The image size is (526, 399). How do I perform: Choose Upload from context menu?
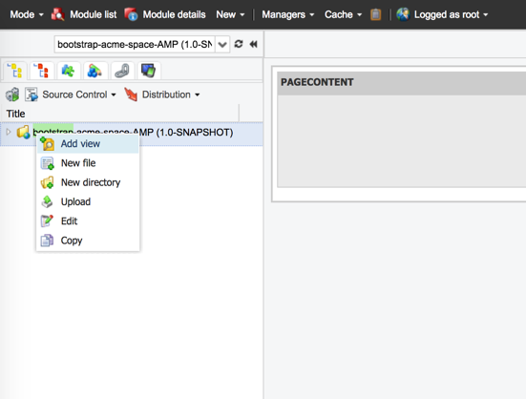pyautogui.click(x=88, y=201)
